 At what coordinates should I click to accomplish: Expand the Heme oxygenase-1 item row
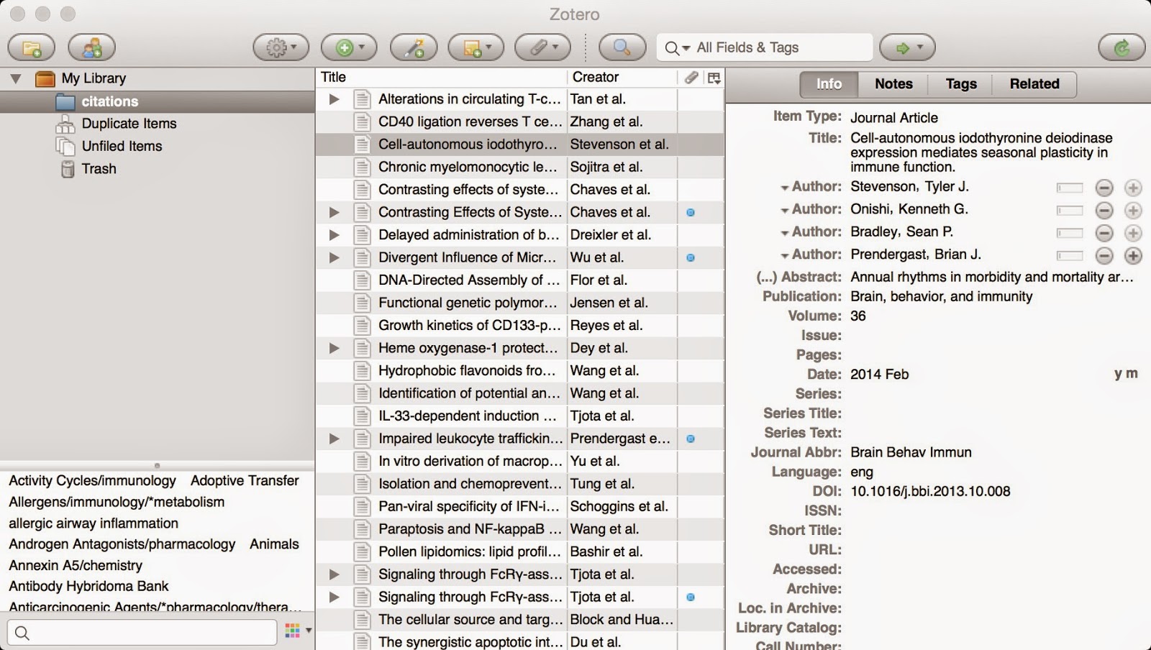334,348
